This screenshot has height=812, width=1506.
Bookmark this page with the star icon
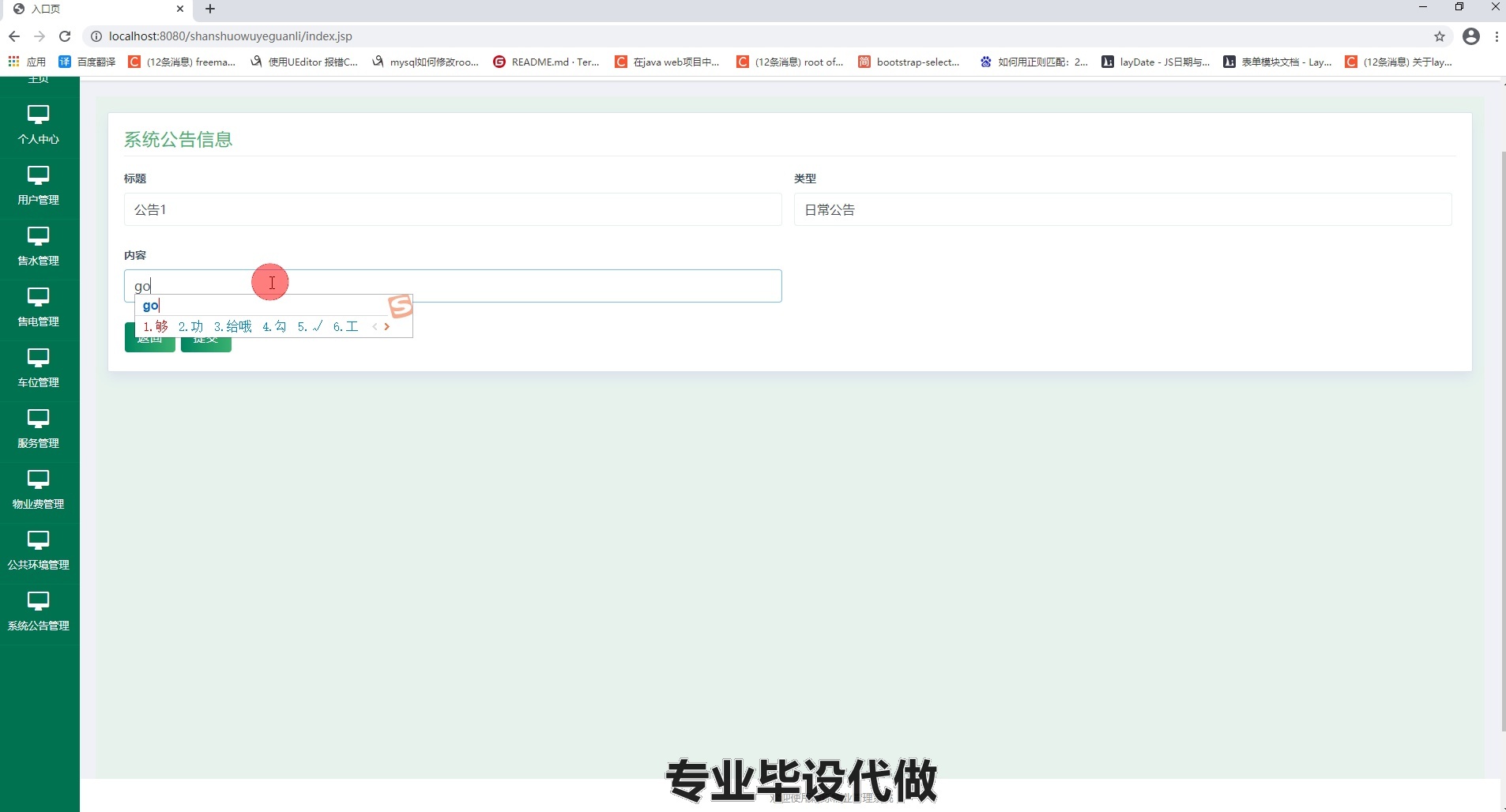1440,36
